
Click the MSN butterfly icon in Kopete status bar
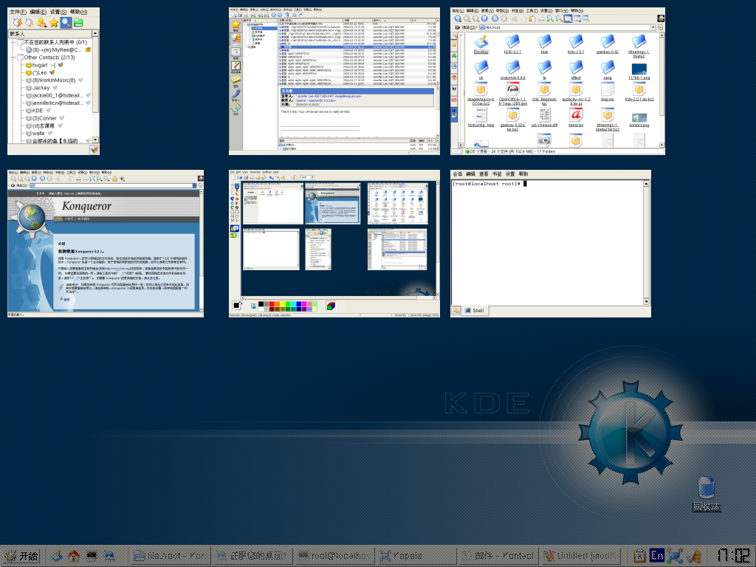click(94, 150)
